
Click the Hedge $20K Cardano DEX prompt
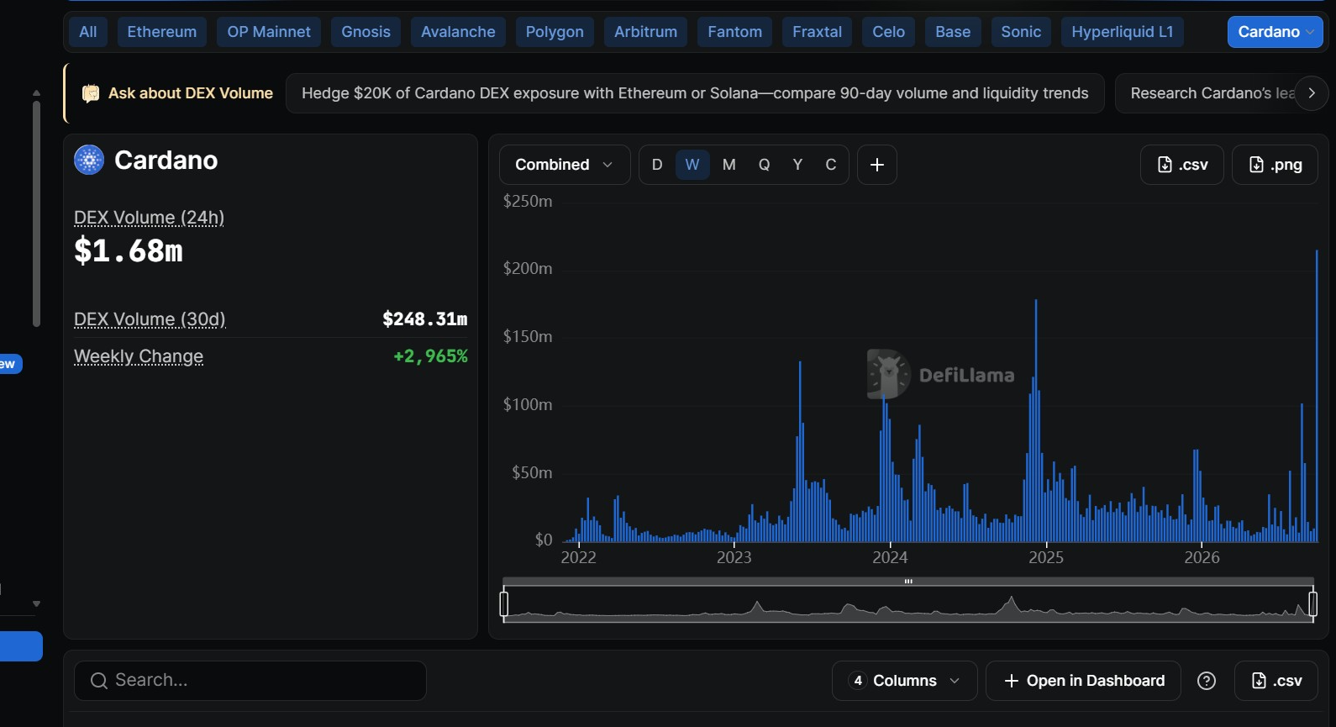695,93
